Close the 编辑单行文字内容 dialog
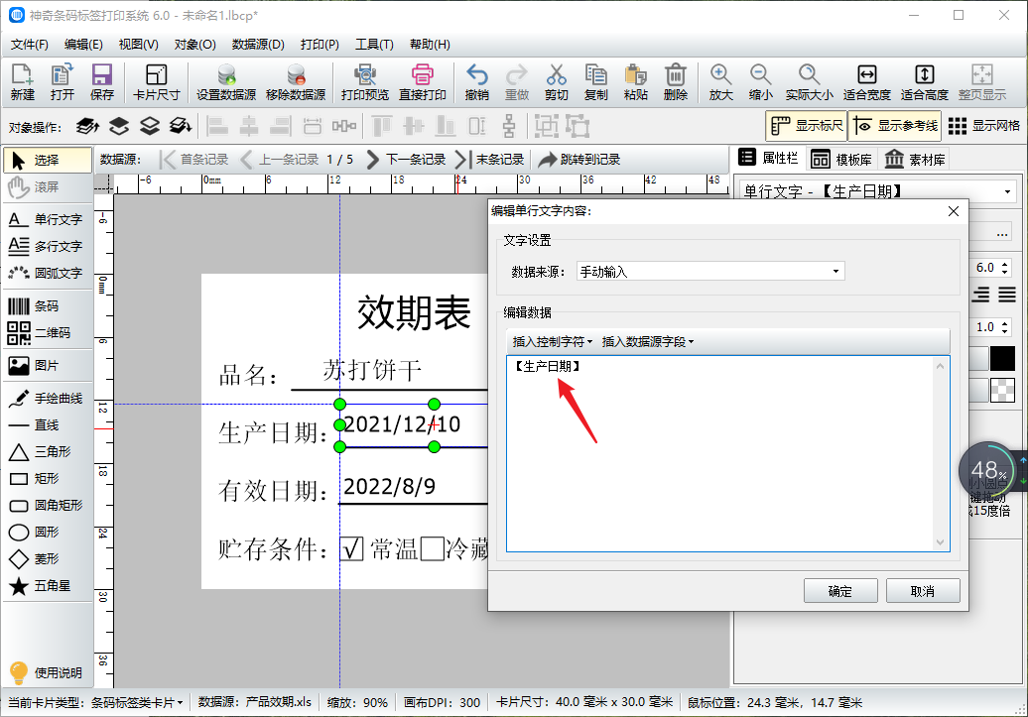The image size is (1028, 717). pos(954,211)
